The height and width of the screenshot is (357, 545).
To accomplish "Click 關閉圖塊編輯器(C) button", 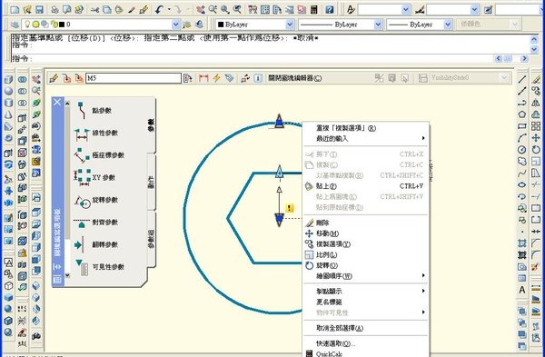I will pos(294,78).
